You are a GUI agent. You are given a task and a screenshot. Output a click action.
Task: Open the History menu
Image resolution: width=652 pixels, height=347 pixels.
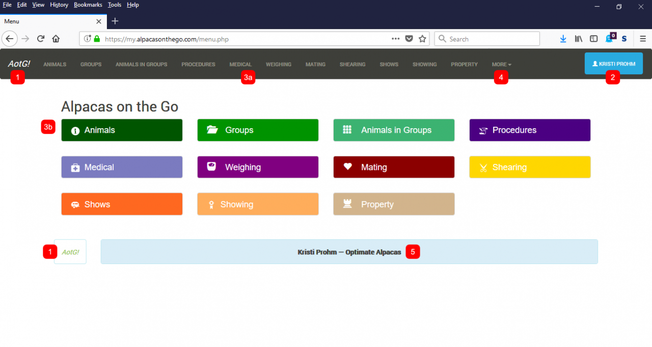click(x=59, y=5)
